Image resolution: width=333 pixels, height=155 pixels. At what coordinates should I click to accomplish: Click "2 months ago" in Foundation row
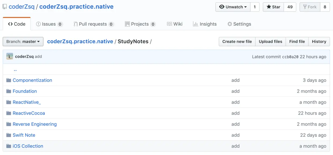coord(312,91)
